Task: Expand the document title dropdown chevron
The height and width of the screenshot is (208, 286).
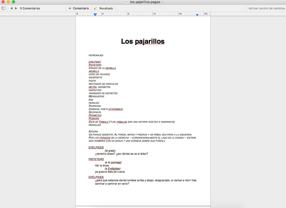Action: 162,2
